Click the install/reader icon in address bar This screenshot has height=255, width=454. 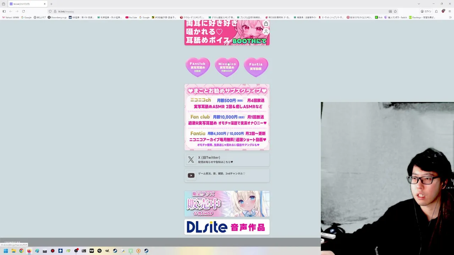coord(390,11)
